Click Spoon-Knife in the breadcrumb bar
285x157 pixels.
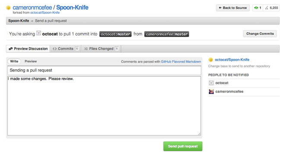pyautogui.click(x=19, y=21)
